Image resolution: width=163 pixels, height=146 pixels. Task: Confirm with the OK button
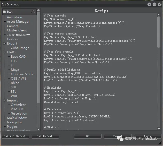click(x=88, y=136)
